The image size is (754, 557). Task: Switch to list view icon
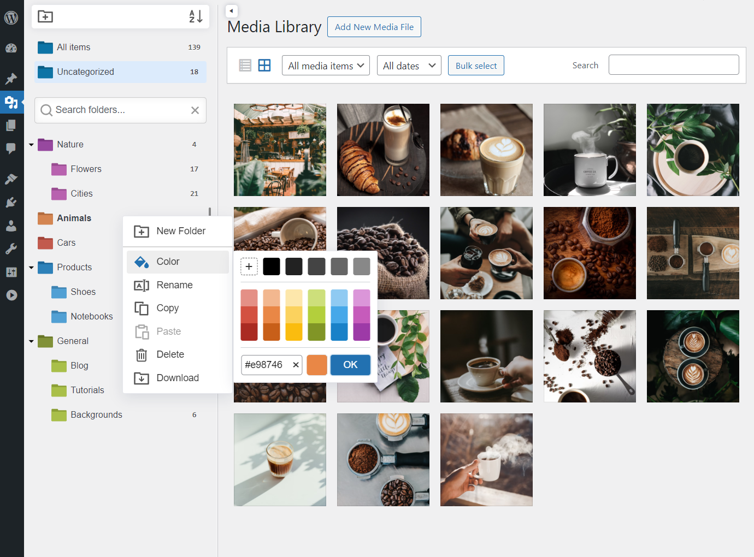click(245, 66)
